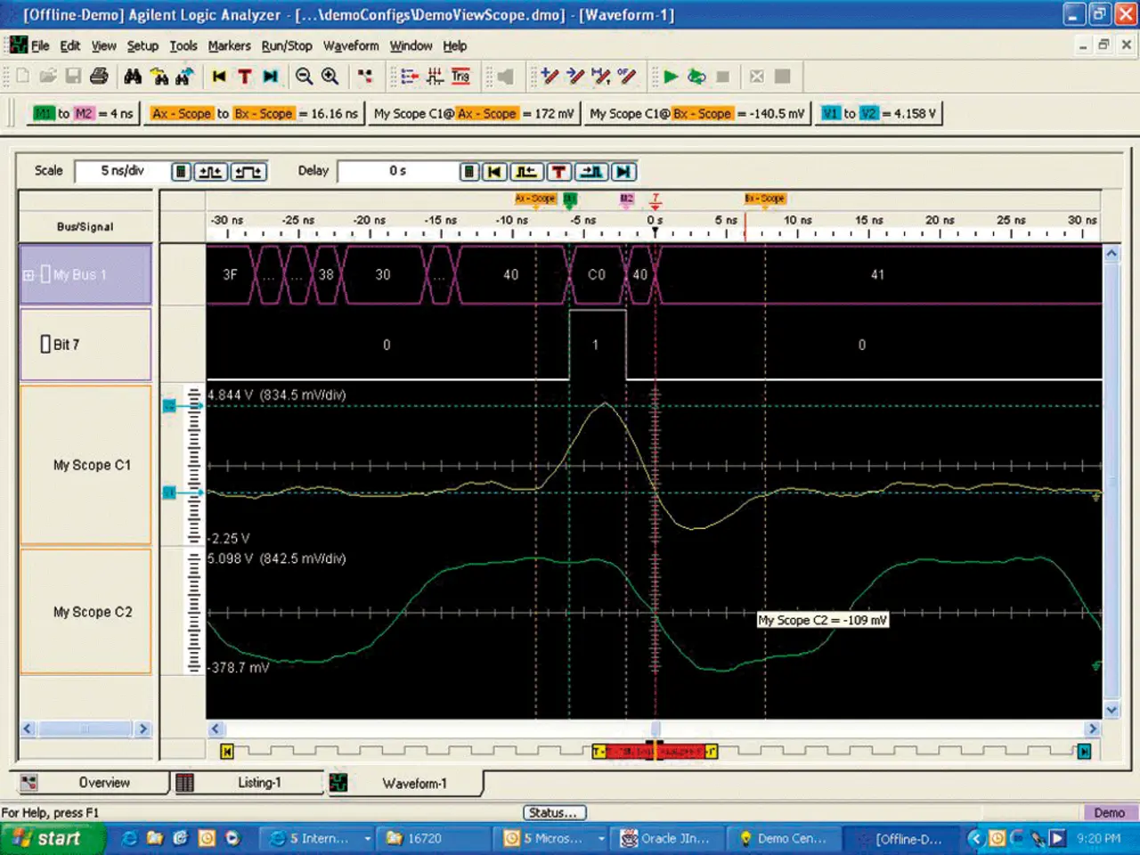Viewport: 1140px width, 855px height.
Task: Go to trigger with red T icon
Action: 245,77
